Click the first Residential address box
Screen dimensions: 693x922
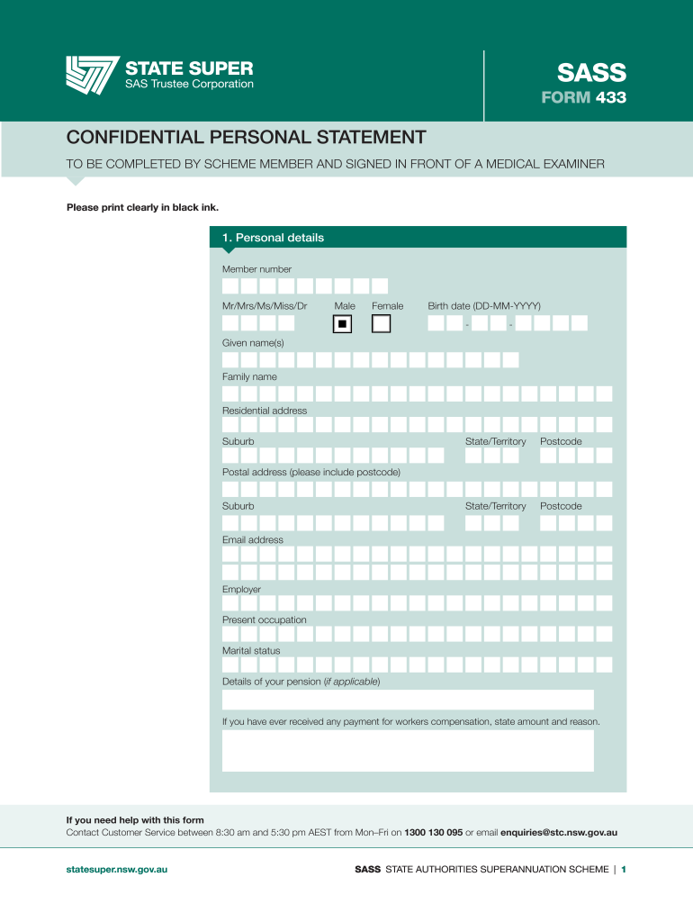[230, 424]
